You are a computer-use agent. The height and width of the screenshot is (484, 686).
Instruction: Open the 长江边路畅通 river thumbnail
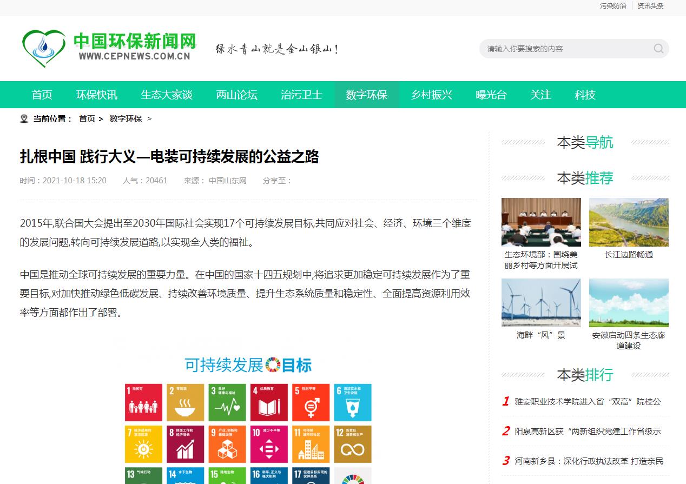[629, 222]
